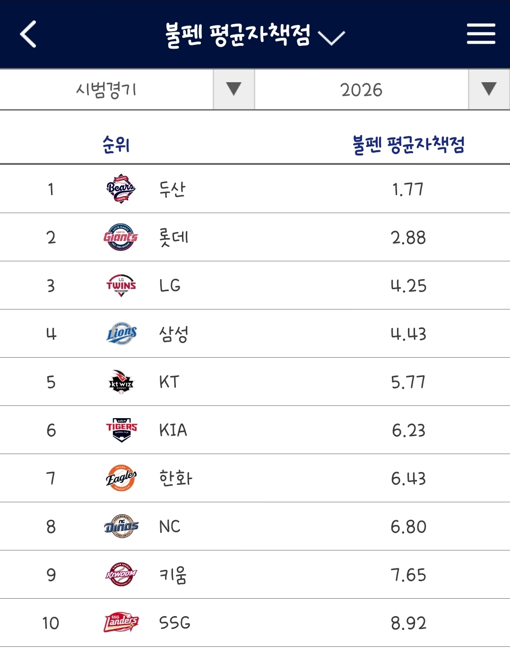Open the 시범경기 game type dropdown

(x=127, y=89)
